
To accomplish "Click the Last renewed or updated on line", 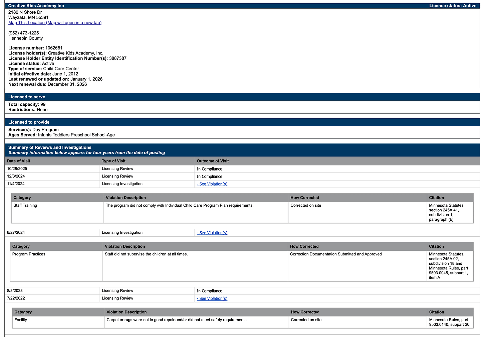I will tap(55, 79).
